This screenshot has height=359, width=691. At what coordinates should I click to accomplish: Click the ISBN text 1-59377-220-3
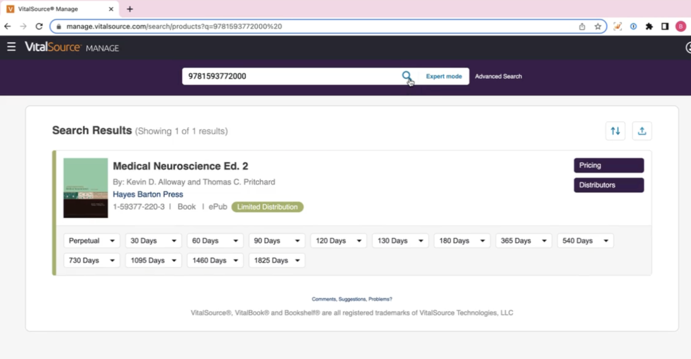(x=139, y=207)
